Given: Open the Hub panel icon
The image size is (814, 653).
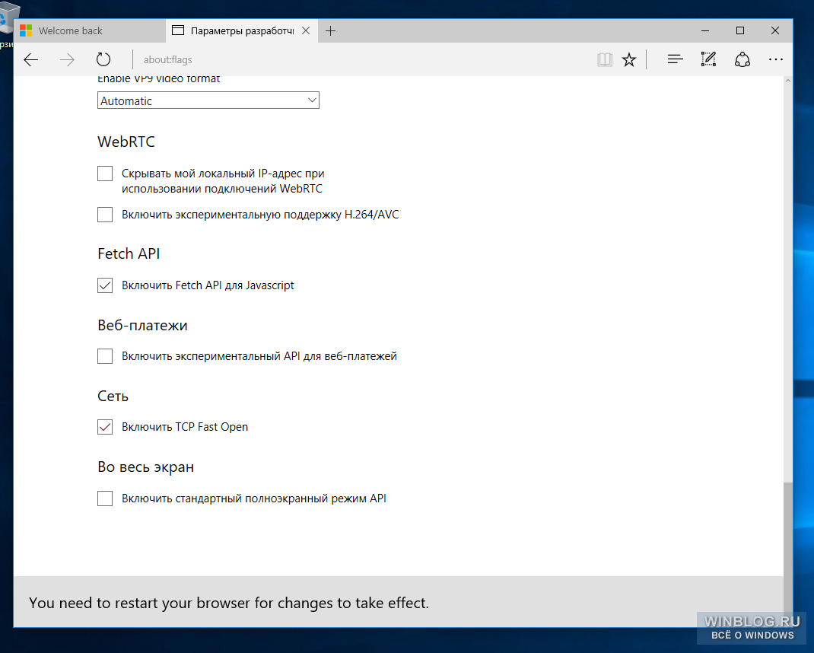Looking at the screenshot, I should [675, 59].
